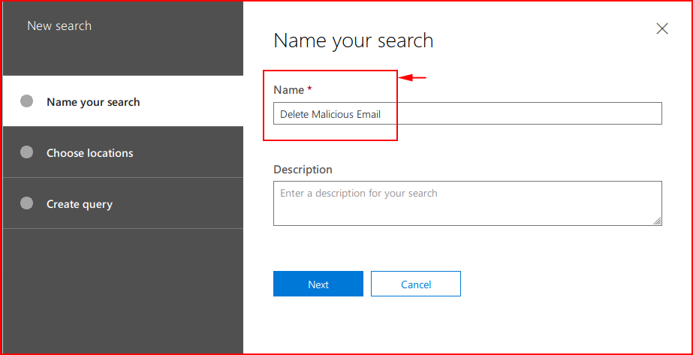Close the Name your search dialog
The image size is (693, 355).
661,29
